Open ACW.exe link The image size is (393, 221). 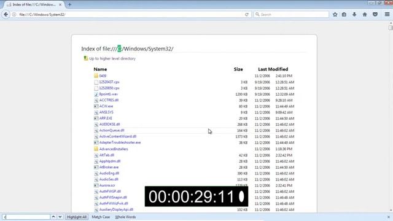pyautogui.click(x=106, y=106)
